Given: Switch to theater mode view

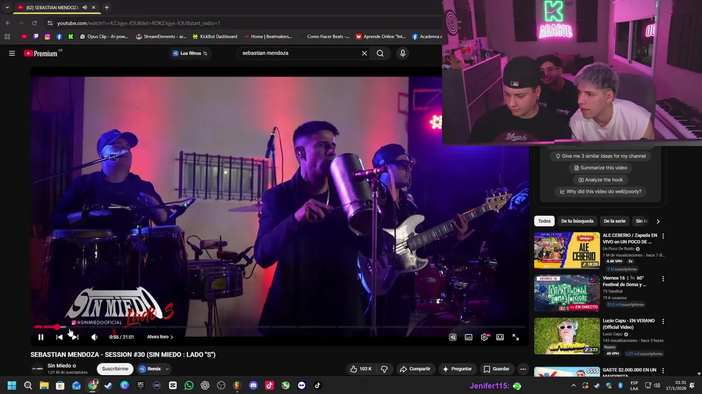Looking at the screenshot, I should click(x=500, y=337).
